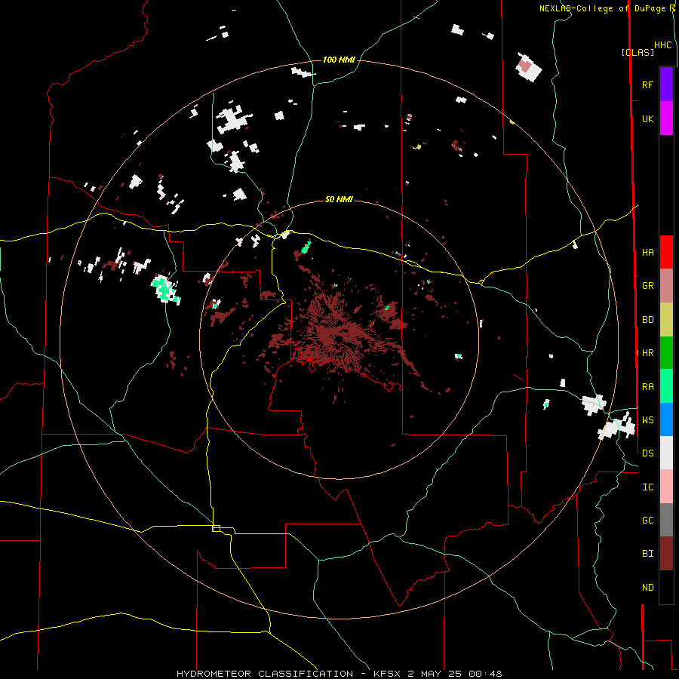Click the HA red legend swatch

click(666, 252)
